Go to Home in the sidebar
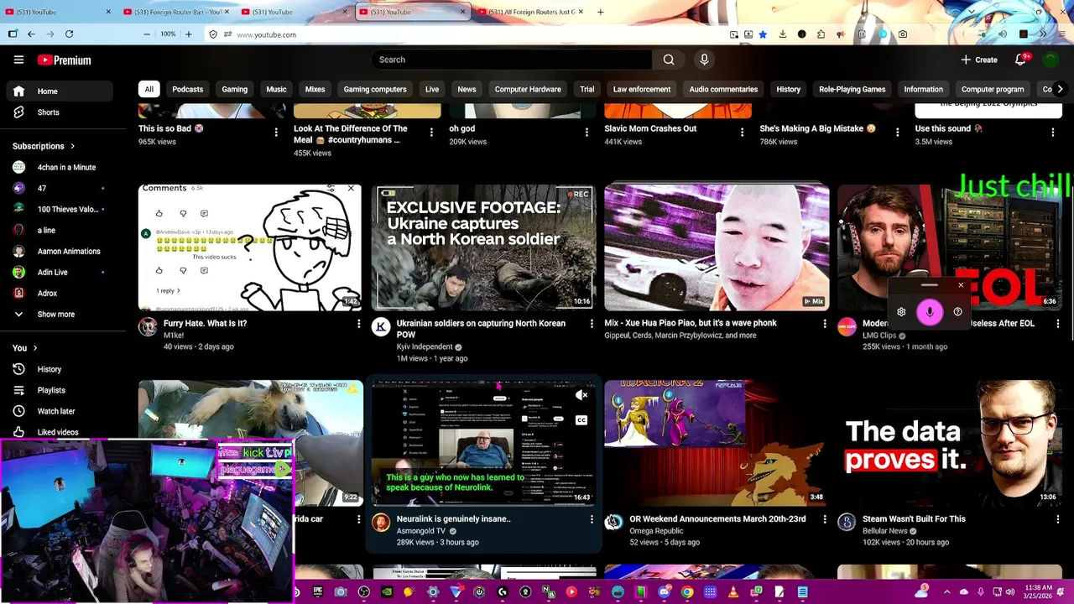Image resolution: width=1074 pixels, height=604 pixels. (x=59, y=91)
